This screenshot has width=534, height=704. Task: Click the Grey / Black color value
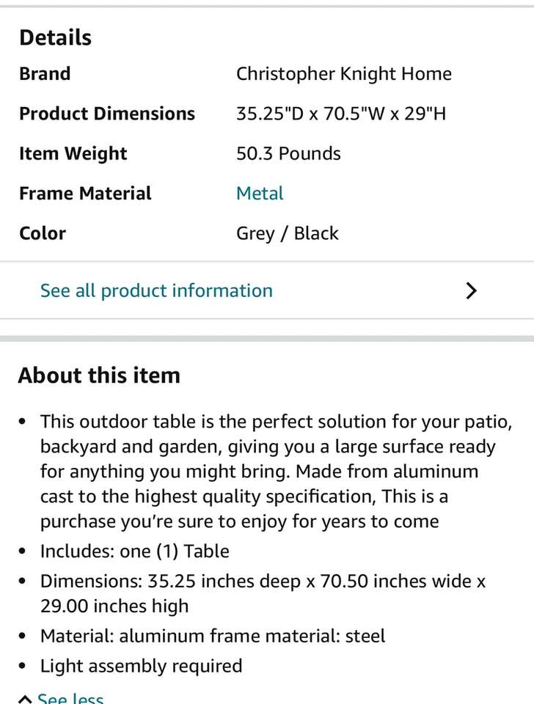click(288, 233)
